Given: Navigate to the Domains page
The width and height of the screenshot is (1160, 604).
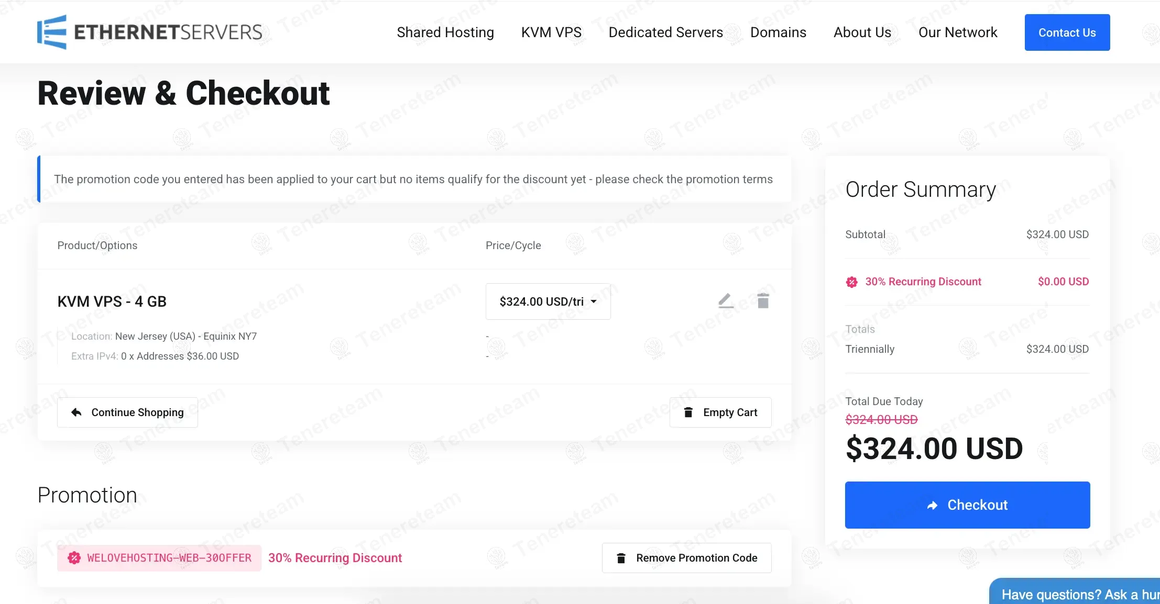Looking at the screenshot, I should tap(778, 32).
